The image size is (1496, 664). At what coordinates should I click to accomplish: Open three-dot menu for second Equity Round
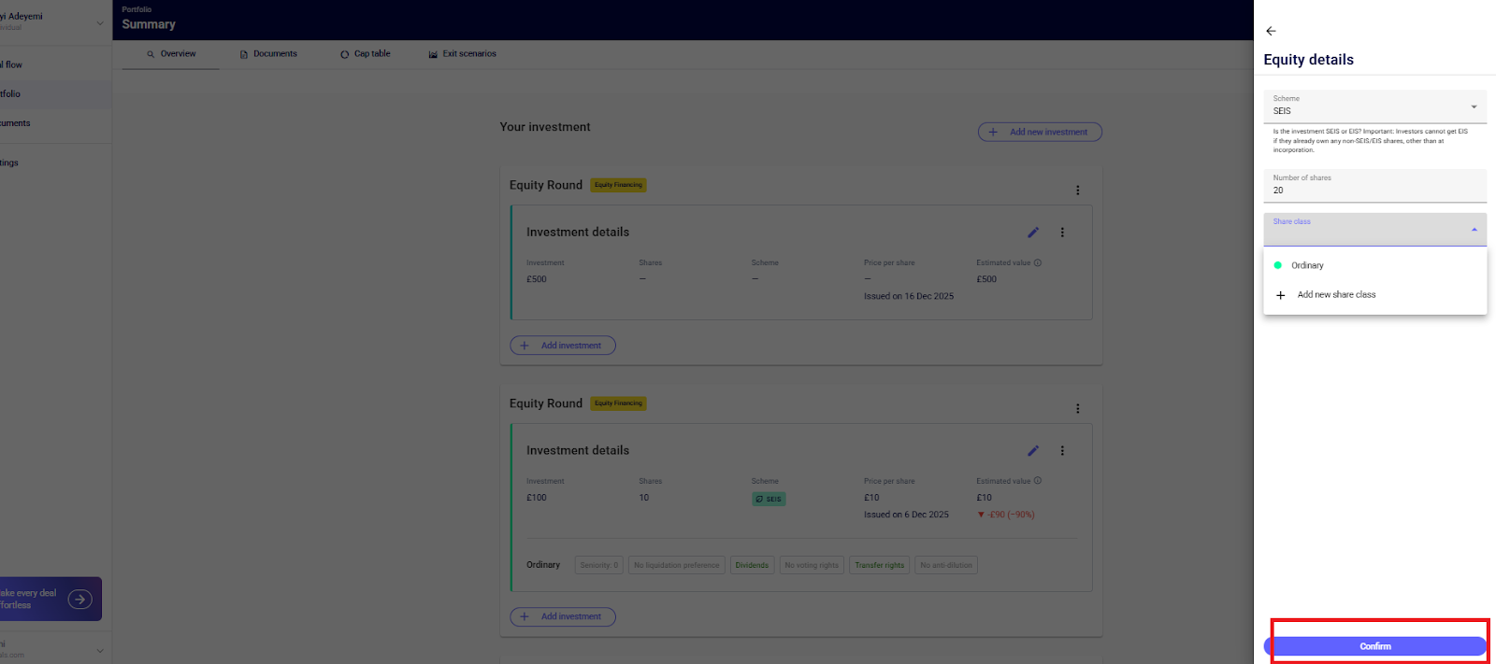click(x=1077, y=409)
